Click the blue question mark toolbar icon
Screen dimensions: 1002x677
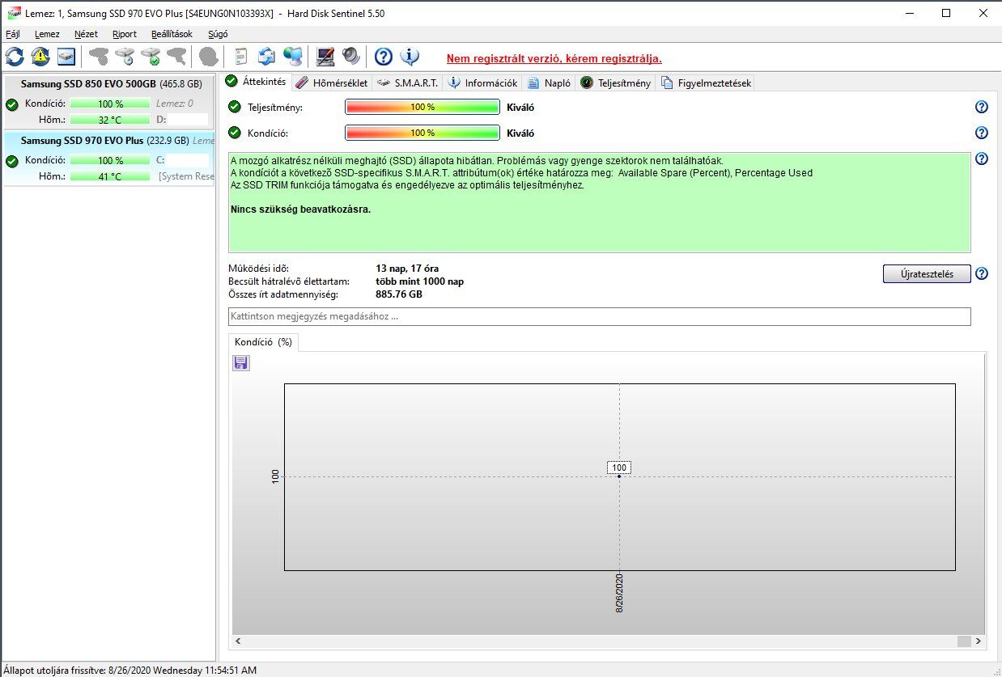pyautogui.click(x=384, y=57)
